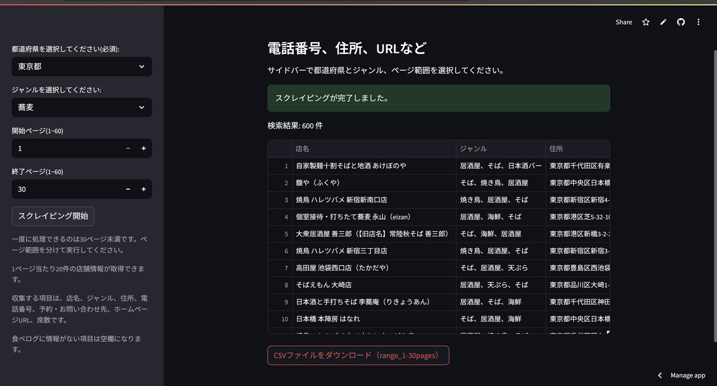The width and height of the screenshot is (717, 386).
Task: Download the CSV file range_1-30pages
Action: coord(358,355)
